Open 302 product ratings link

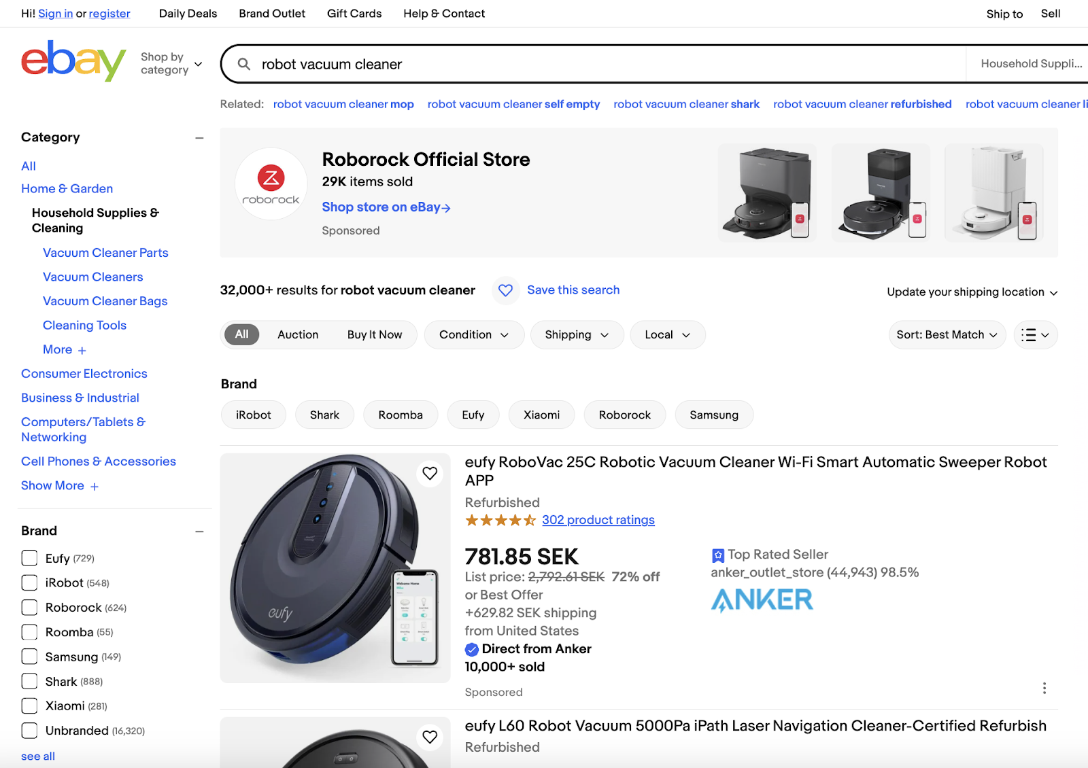[598, 520]
